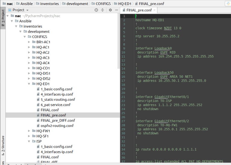
Task: Collapse the HQ-ED1 folder arrow
Action: 29,84
